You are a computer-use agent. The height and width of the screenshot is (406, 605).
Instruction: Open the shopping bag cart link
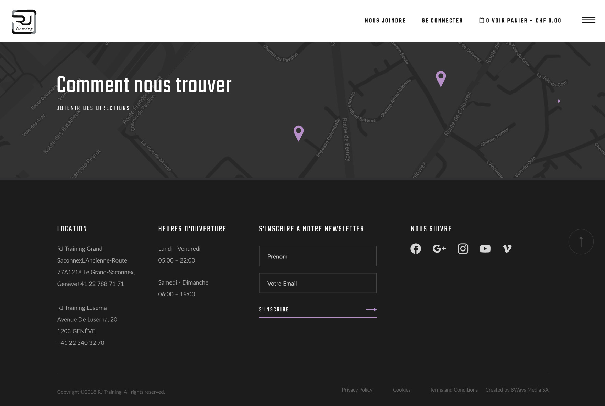[x=520, y=21]
